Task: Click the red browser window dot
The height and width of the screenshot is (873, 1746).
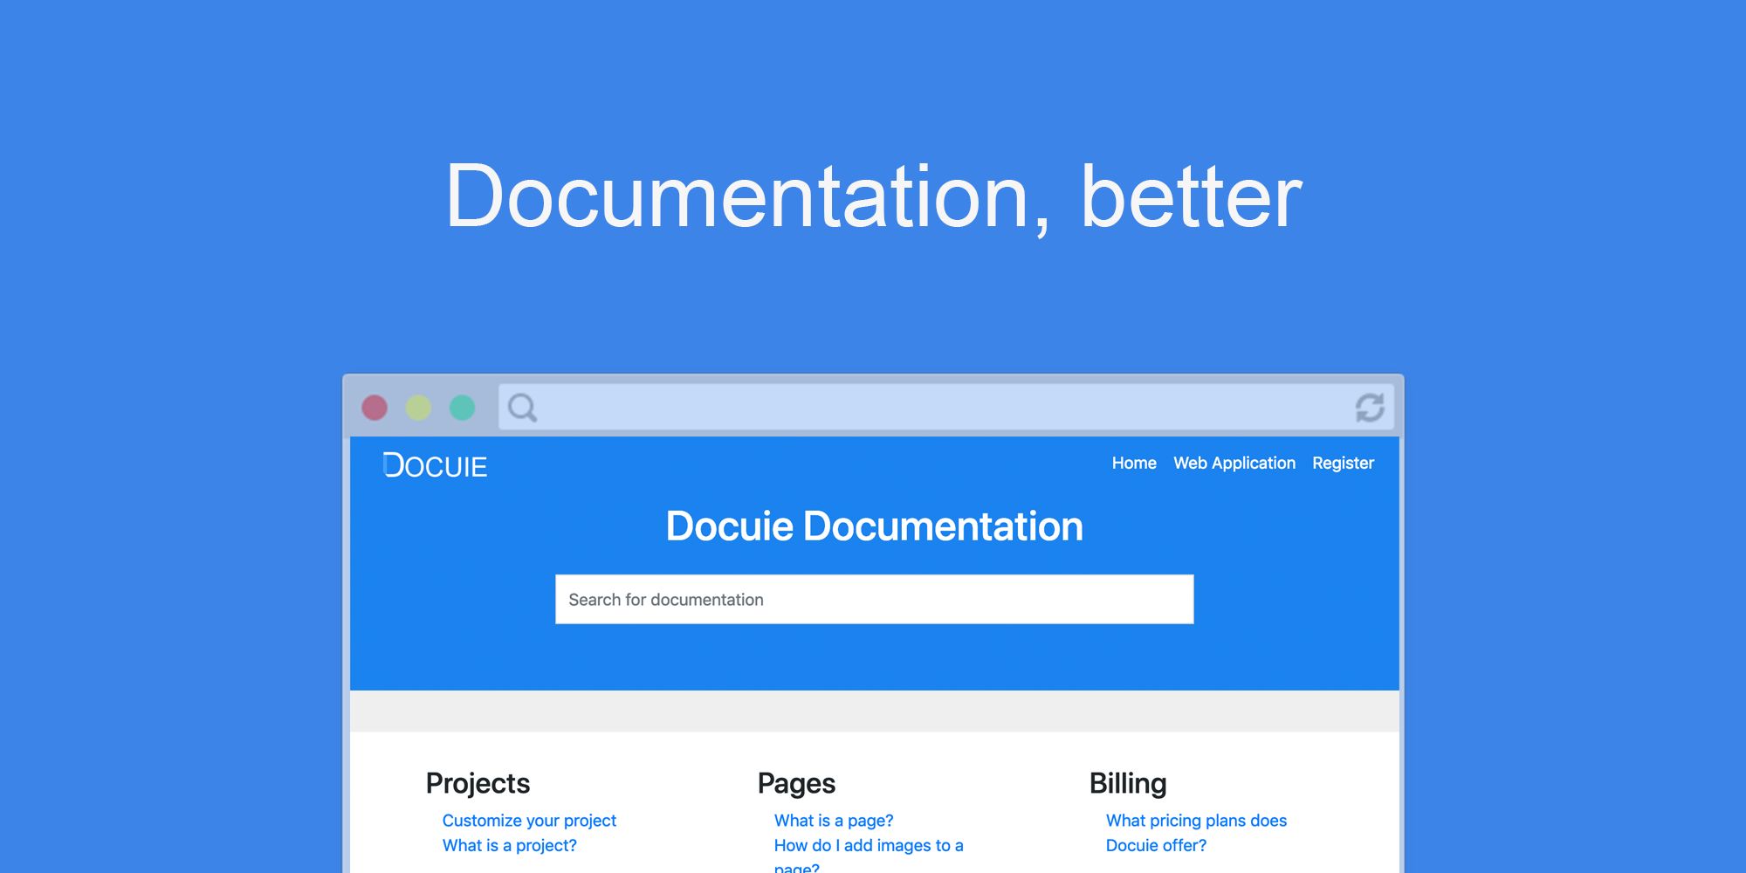Action: (x=374, y=407)
